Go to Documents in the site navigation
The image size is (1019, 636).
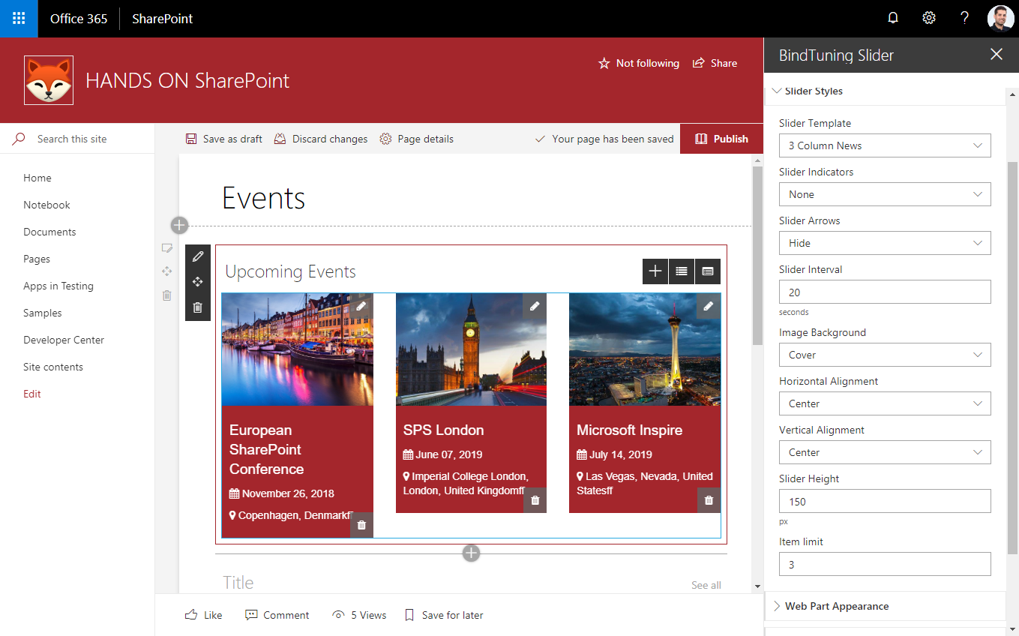49,232
